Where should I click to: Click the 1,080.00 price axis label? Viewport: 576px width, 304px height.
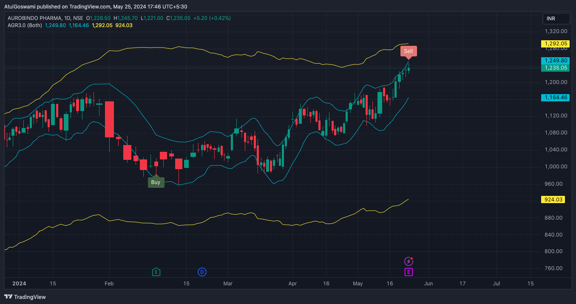[x=556, y=133]
